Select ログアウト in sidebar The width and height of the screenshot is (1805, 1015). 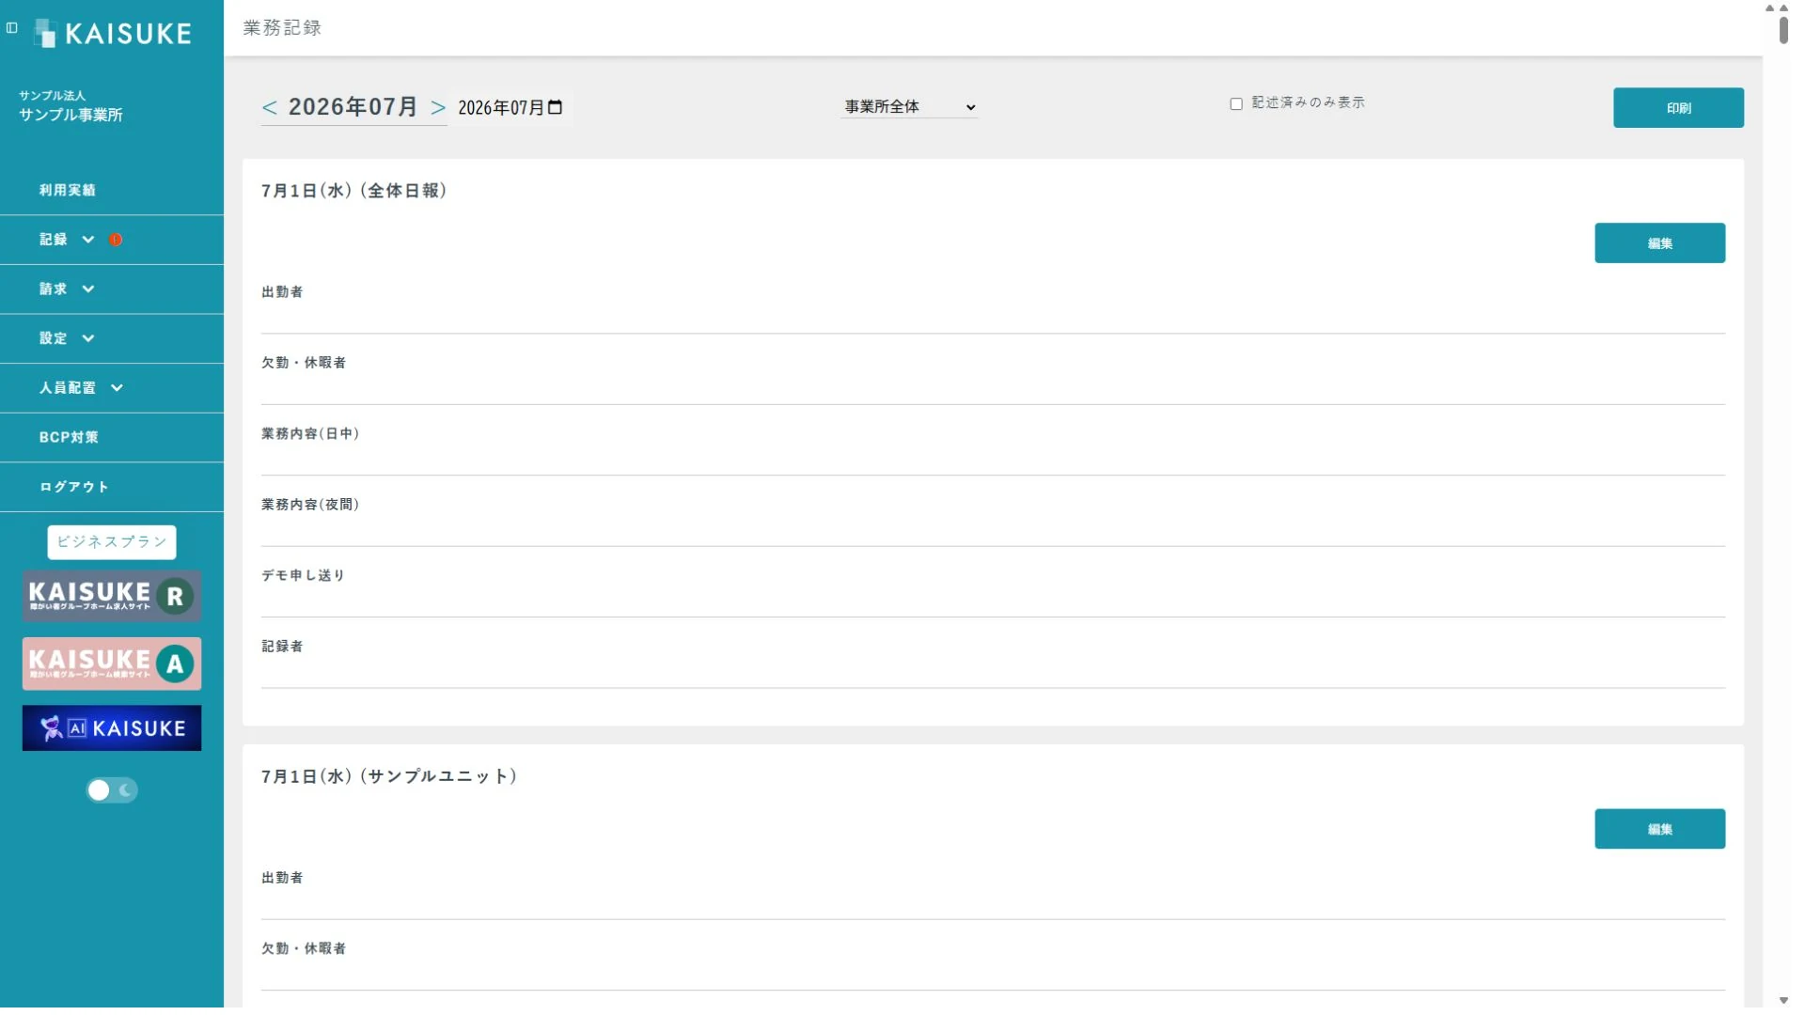[112, 487]
